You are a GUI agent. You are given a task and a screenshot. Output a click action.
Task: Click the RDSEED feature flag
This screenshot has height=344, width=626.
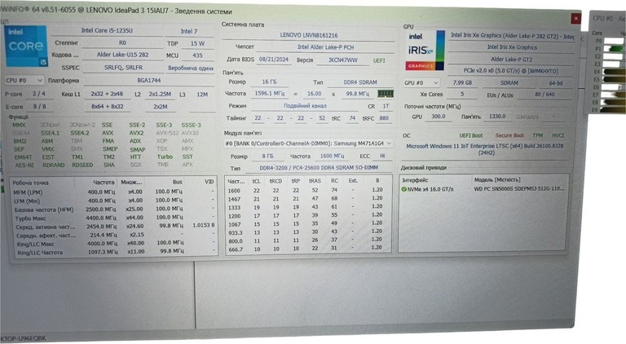(x=82, y=165)
